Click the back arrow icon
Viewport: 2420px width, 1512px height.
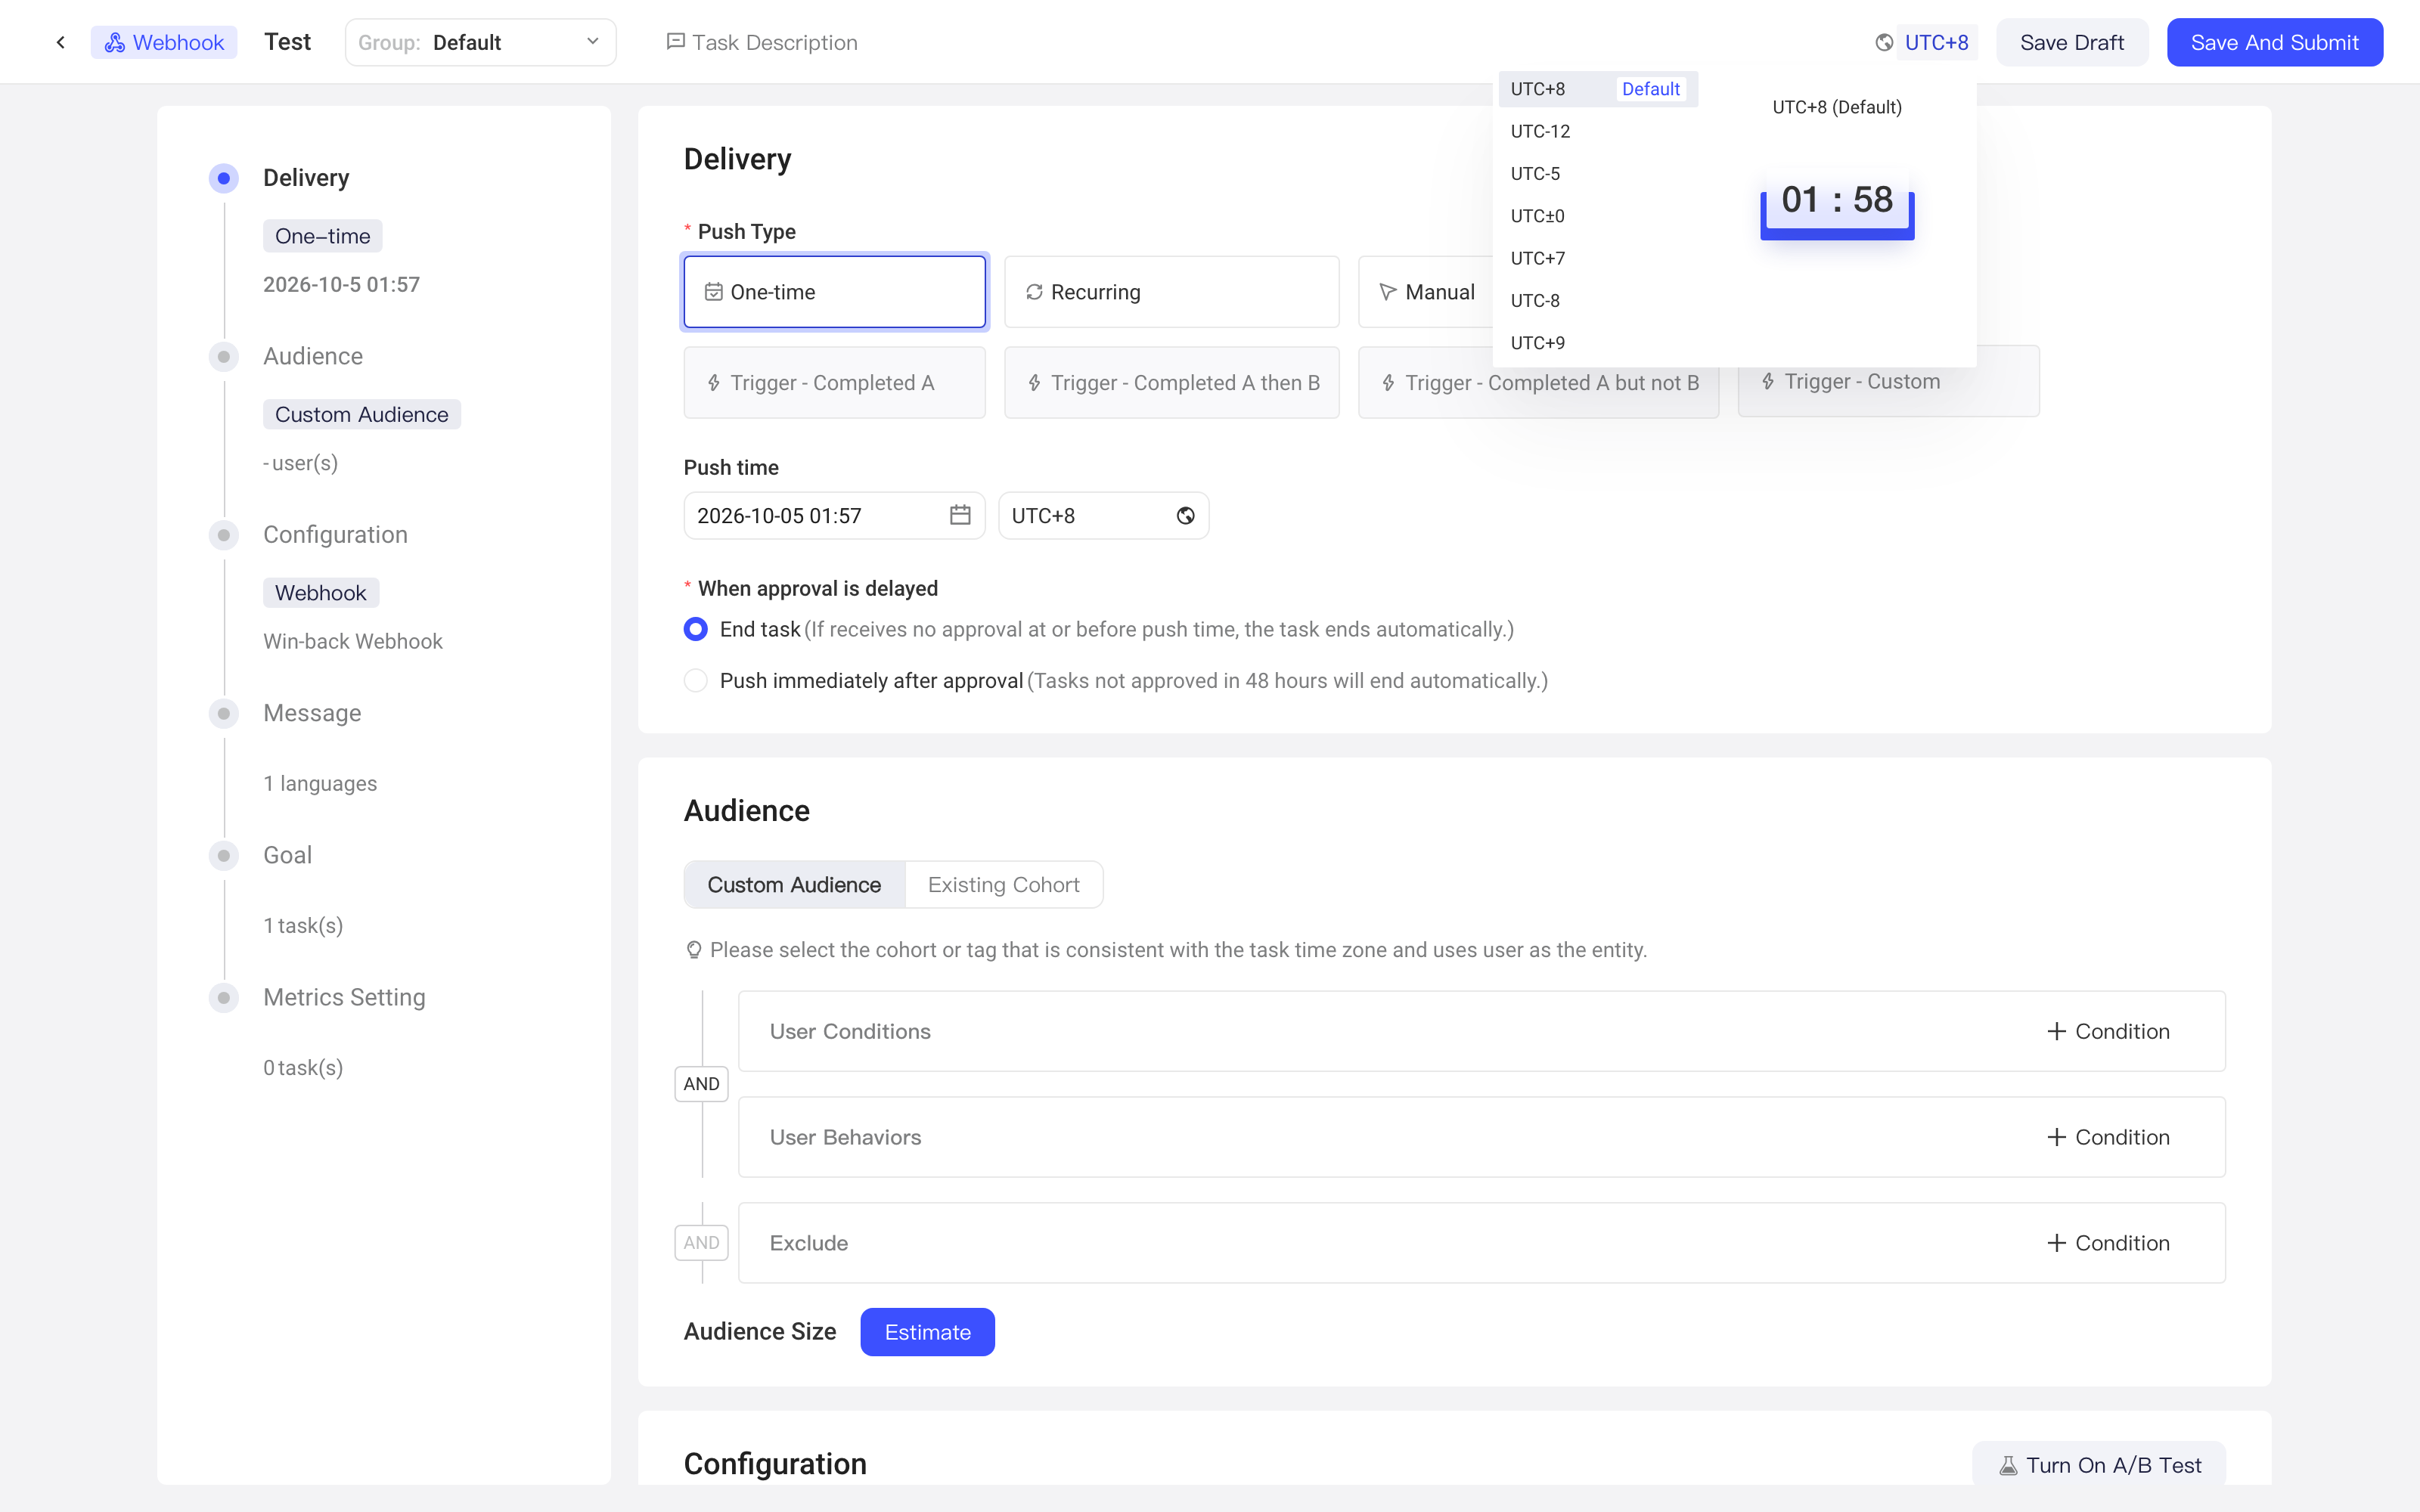(61, 42)
